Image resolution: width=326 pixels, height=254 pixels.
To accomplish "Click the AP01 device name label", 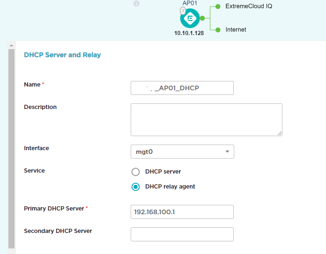I will 190,3.
